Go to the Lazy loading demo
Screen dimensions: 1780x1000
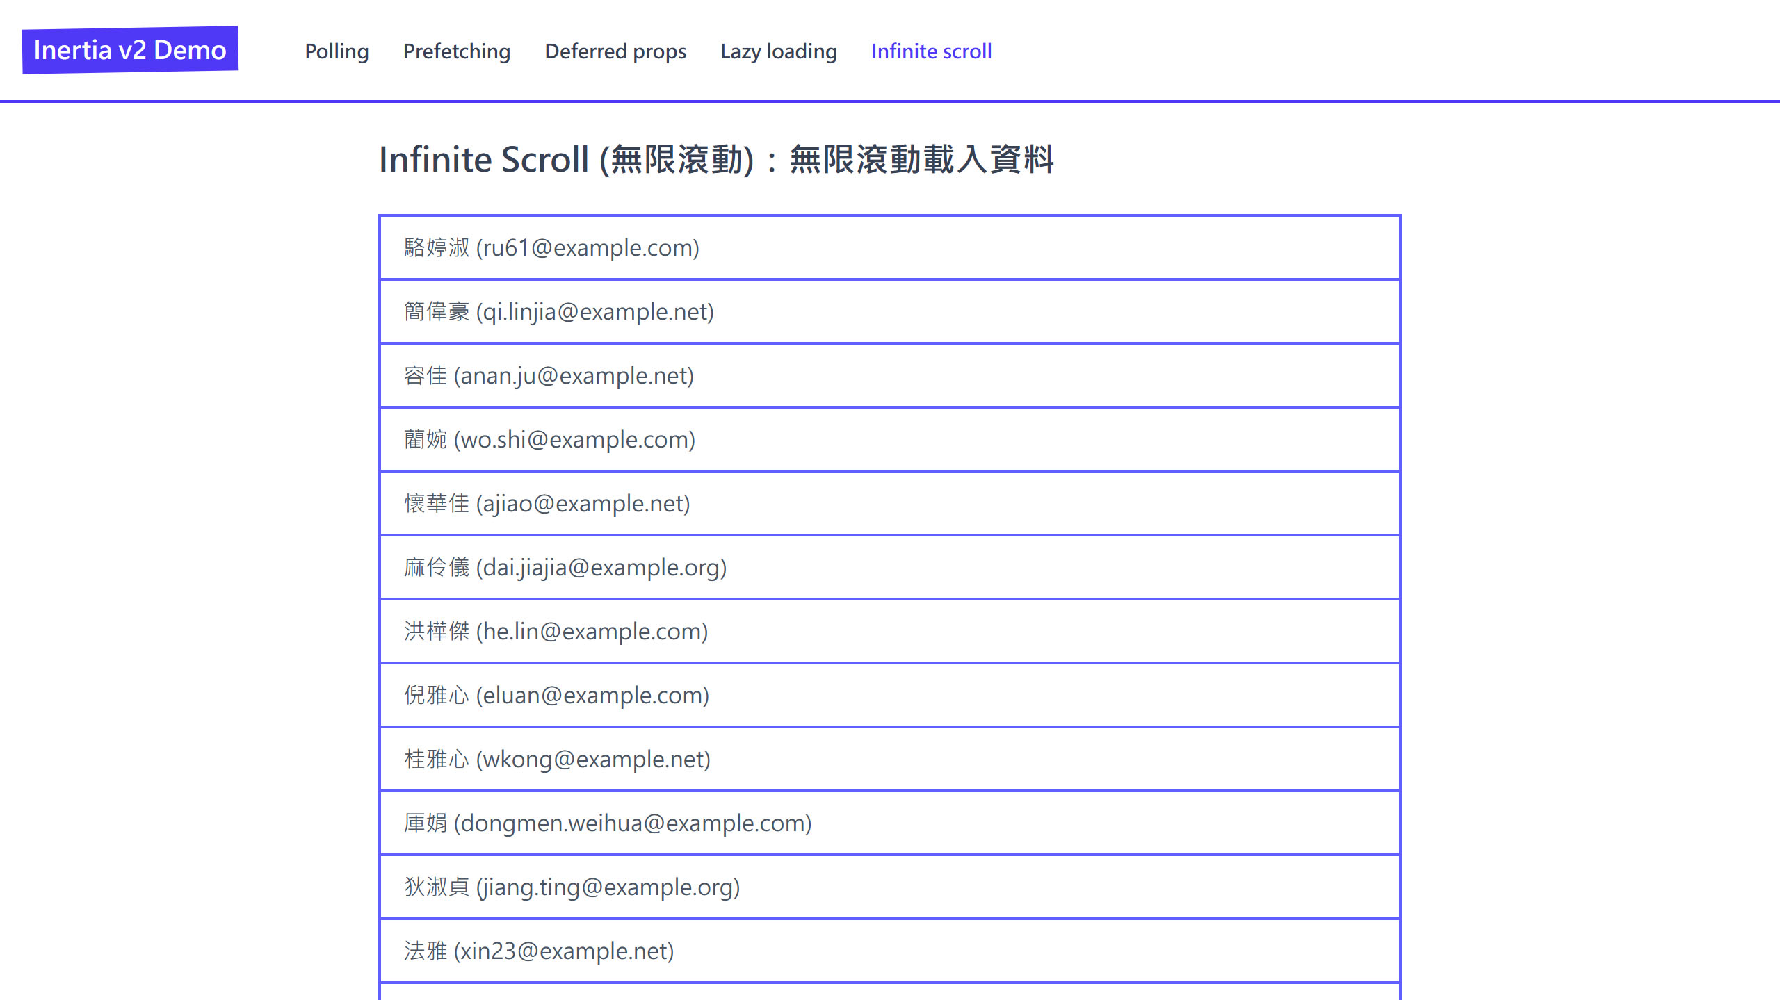pyautogui.click(x=778, y=51)
